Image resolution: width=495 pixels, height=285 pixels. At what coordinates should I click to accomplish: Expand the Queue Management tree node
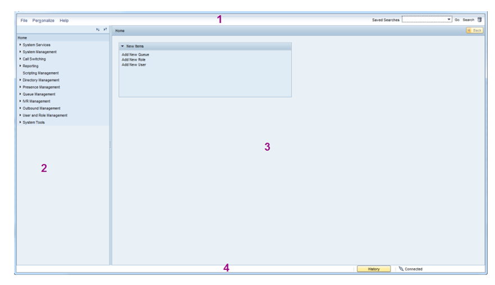(20, 94)
